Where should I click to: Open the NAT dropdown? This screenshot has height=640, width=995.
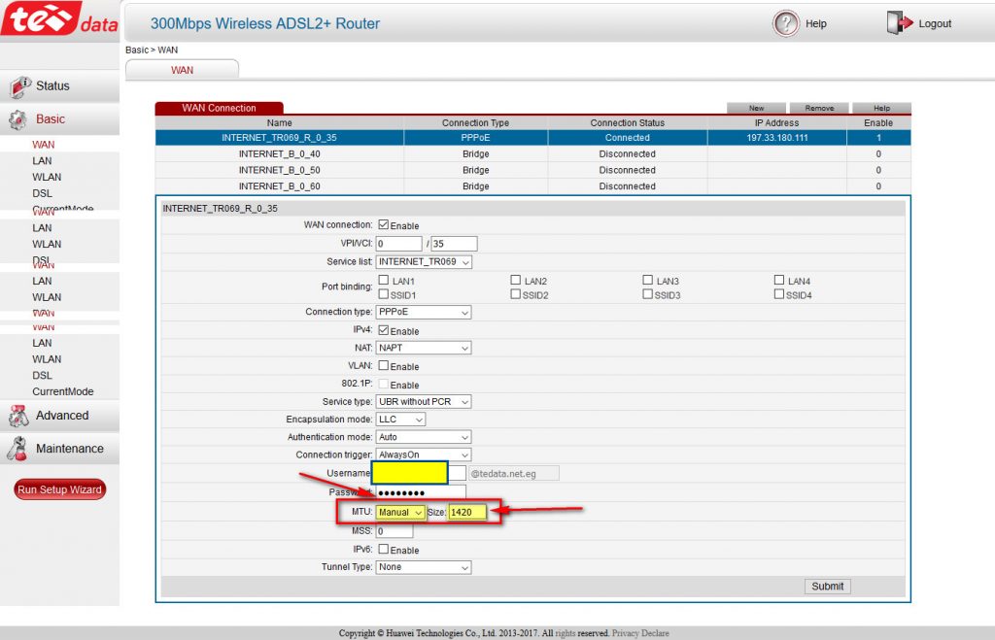tap(424, 348)
